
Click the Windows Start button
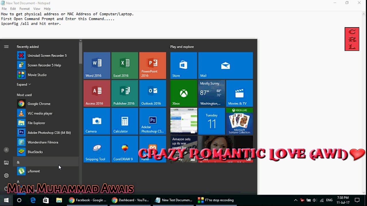[6, 200]
